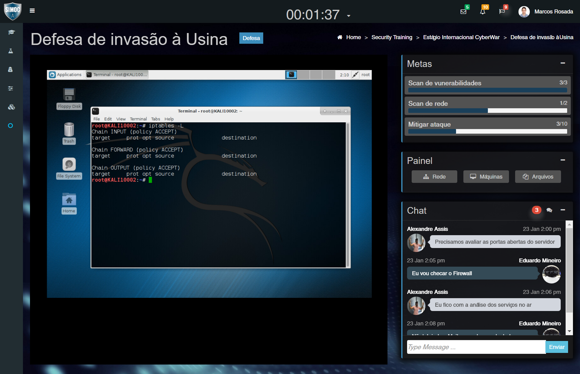Click the cubes sidebar icon

pos(11,107)
